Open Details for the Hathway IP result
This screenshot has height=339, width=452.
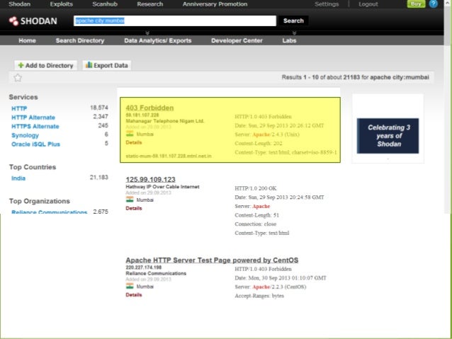point(134,208)
